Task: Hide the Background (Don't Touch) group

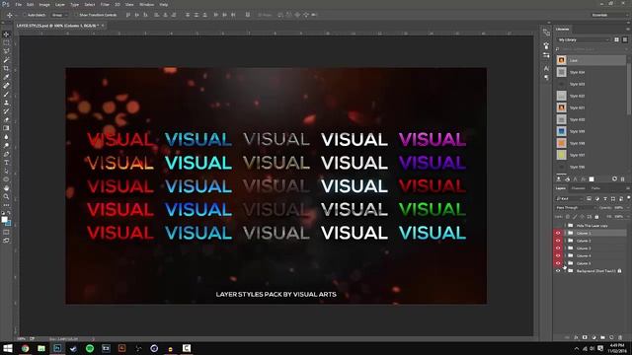Action: 558,271
